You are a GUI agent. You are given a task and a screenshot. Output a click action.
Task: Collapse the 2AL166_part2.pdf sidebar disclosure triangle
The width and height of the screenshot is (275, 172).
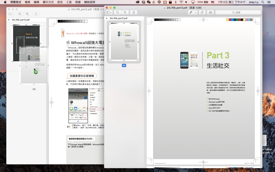tap(9, 20)
